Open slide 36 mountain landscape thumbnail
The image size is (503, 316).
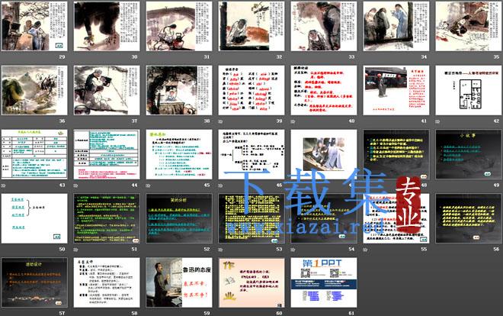[x=34, y=90]
